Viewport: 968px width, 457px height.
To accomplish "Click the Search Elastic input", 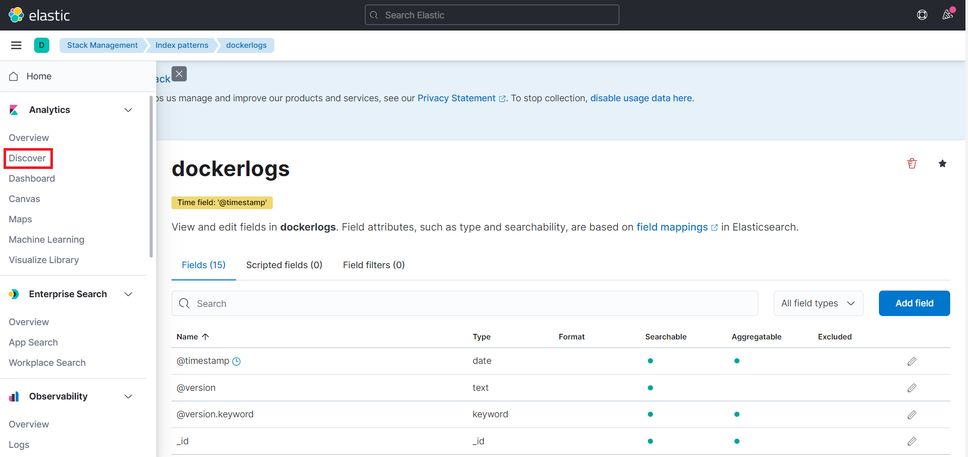I will [x=492, y=15].
